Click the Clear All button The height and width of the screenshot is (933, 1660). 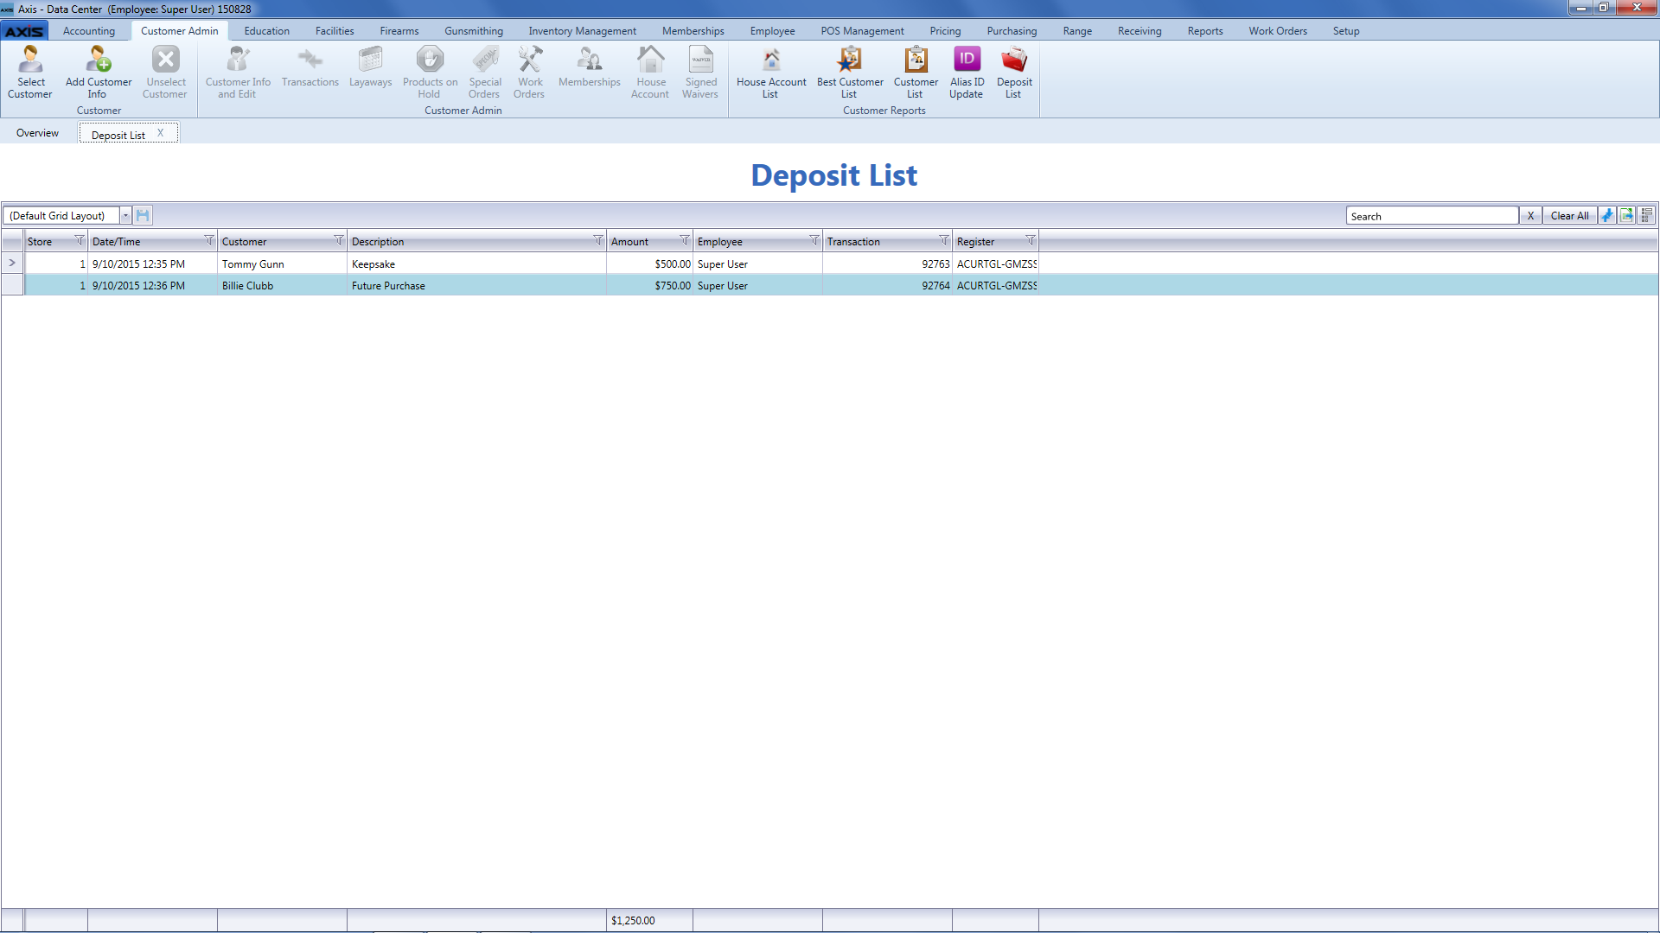click(1569, 216)
